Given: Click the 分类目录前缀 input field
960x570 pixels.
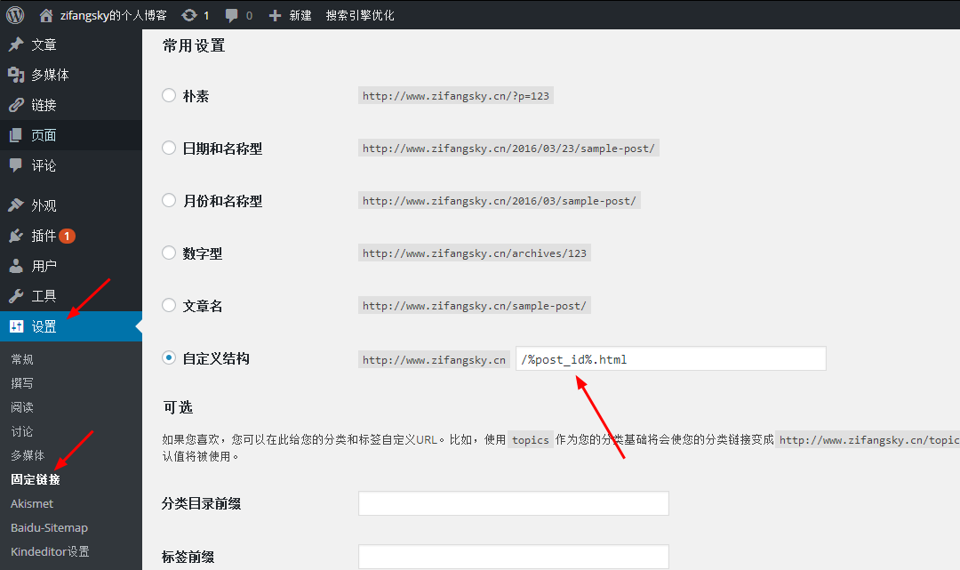Looking at the screenshot, I should (514, 503).
